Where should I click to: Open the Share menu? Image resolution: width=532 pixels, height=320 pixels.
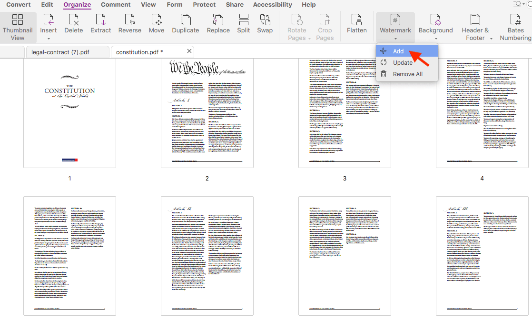(x=235, y=4)
